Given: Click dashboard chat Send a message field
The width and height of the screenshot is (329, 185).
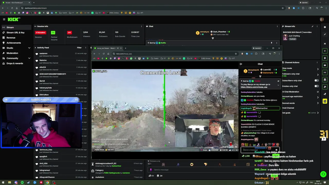Looking at the screenshot, I should point(212,170).
